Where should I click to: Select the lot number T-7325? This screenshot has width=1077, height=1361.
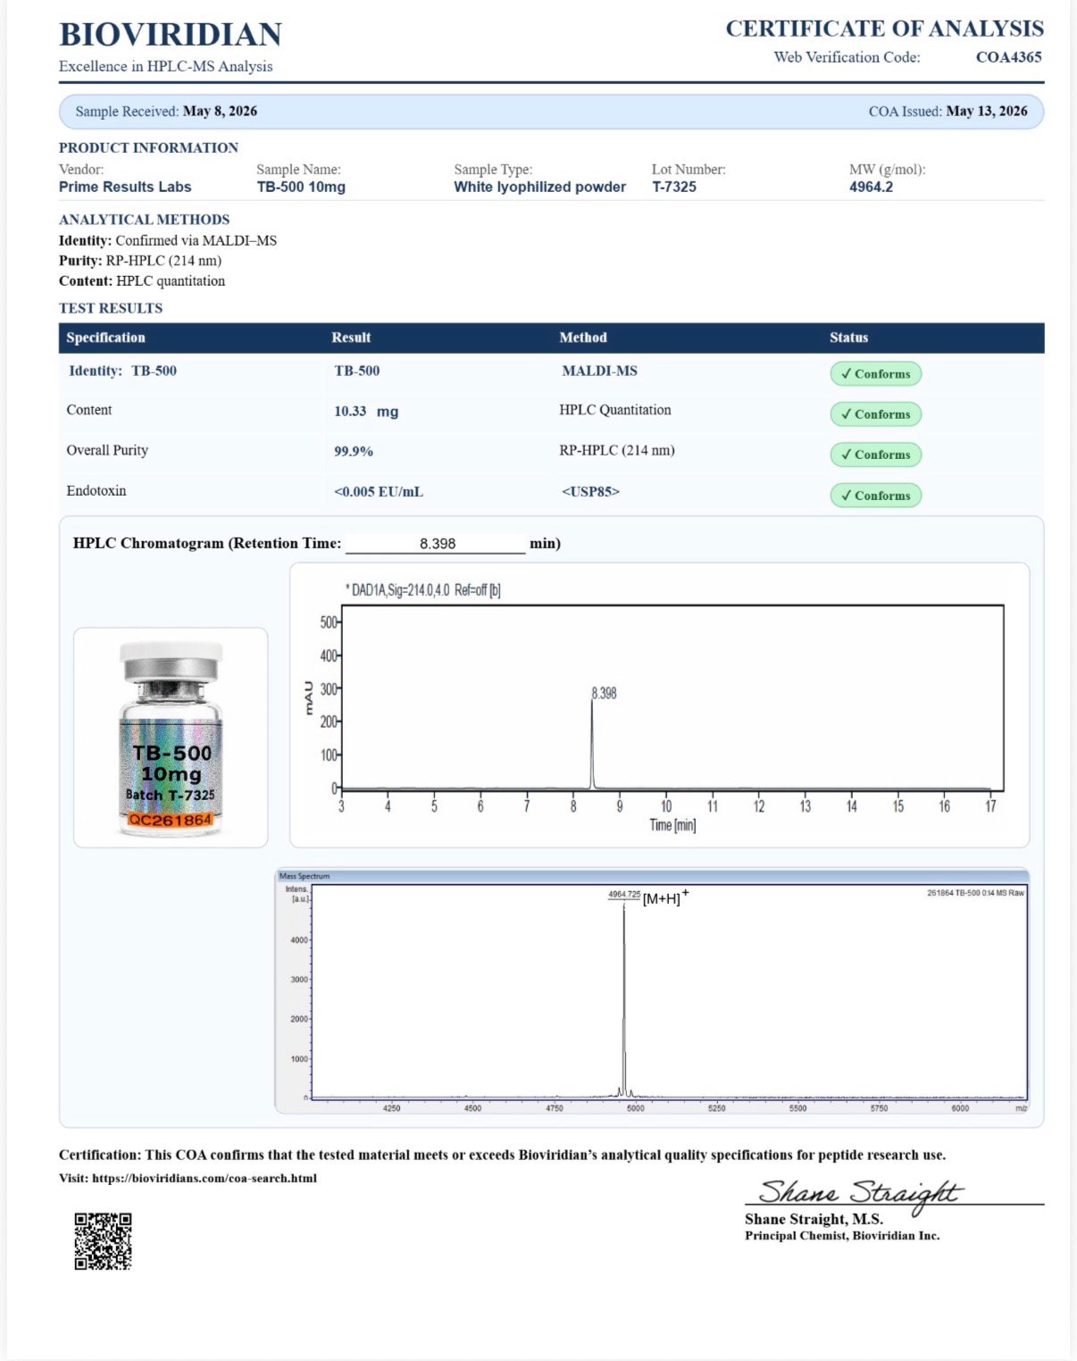[x=674, y=187]
